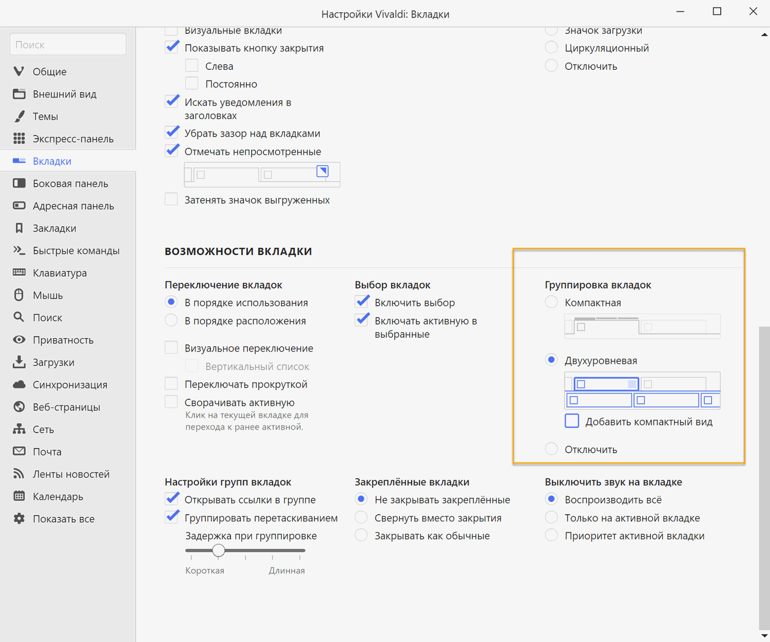
Task: Click the scrollbar down arrow
Action: (764, 636)
